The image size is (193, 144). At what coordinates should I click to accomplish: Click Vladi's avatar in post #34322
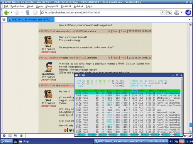pos(48,94)
